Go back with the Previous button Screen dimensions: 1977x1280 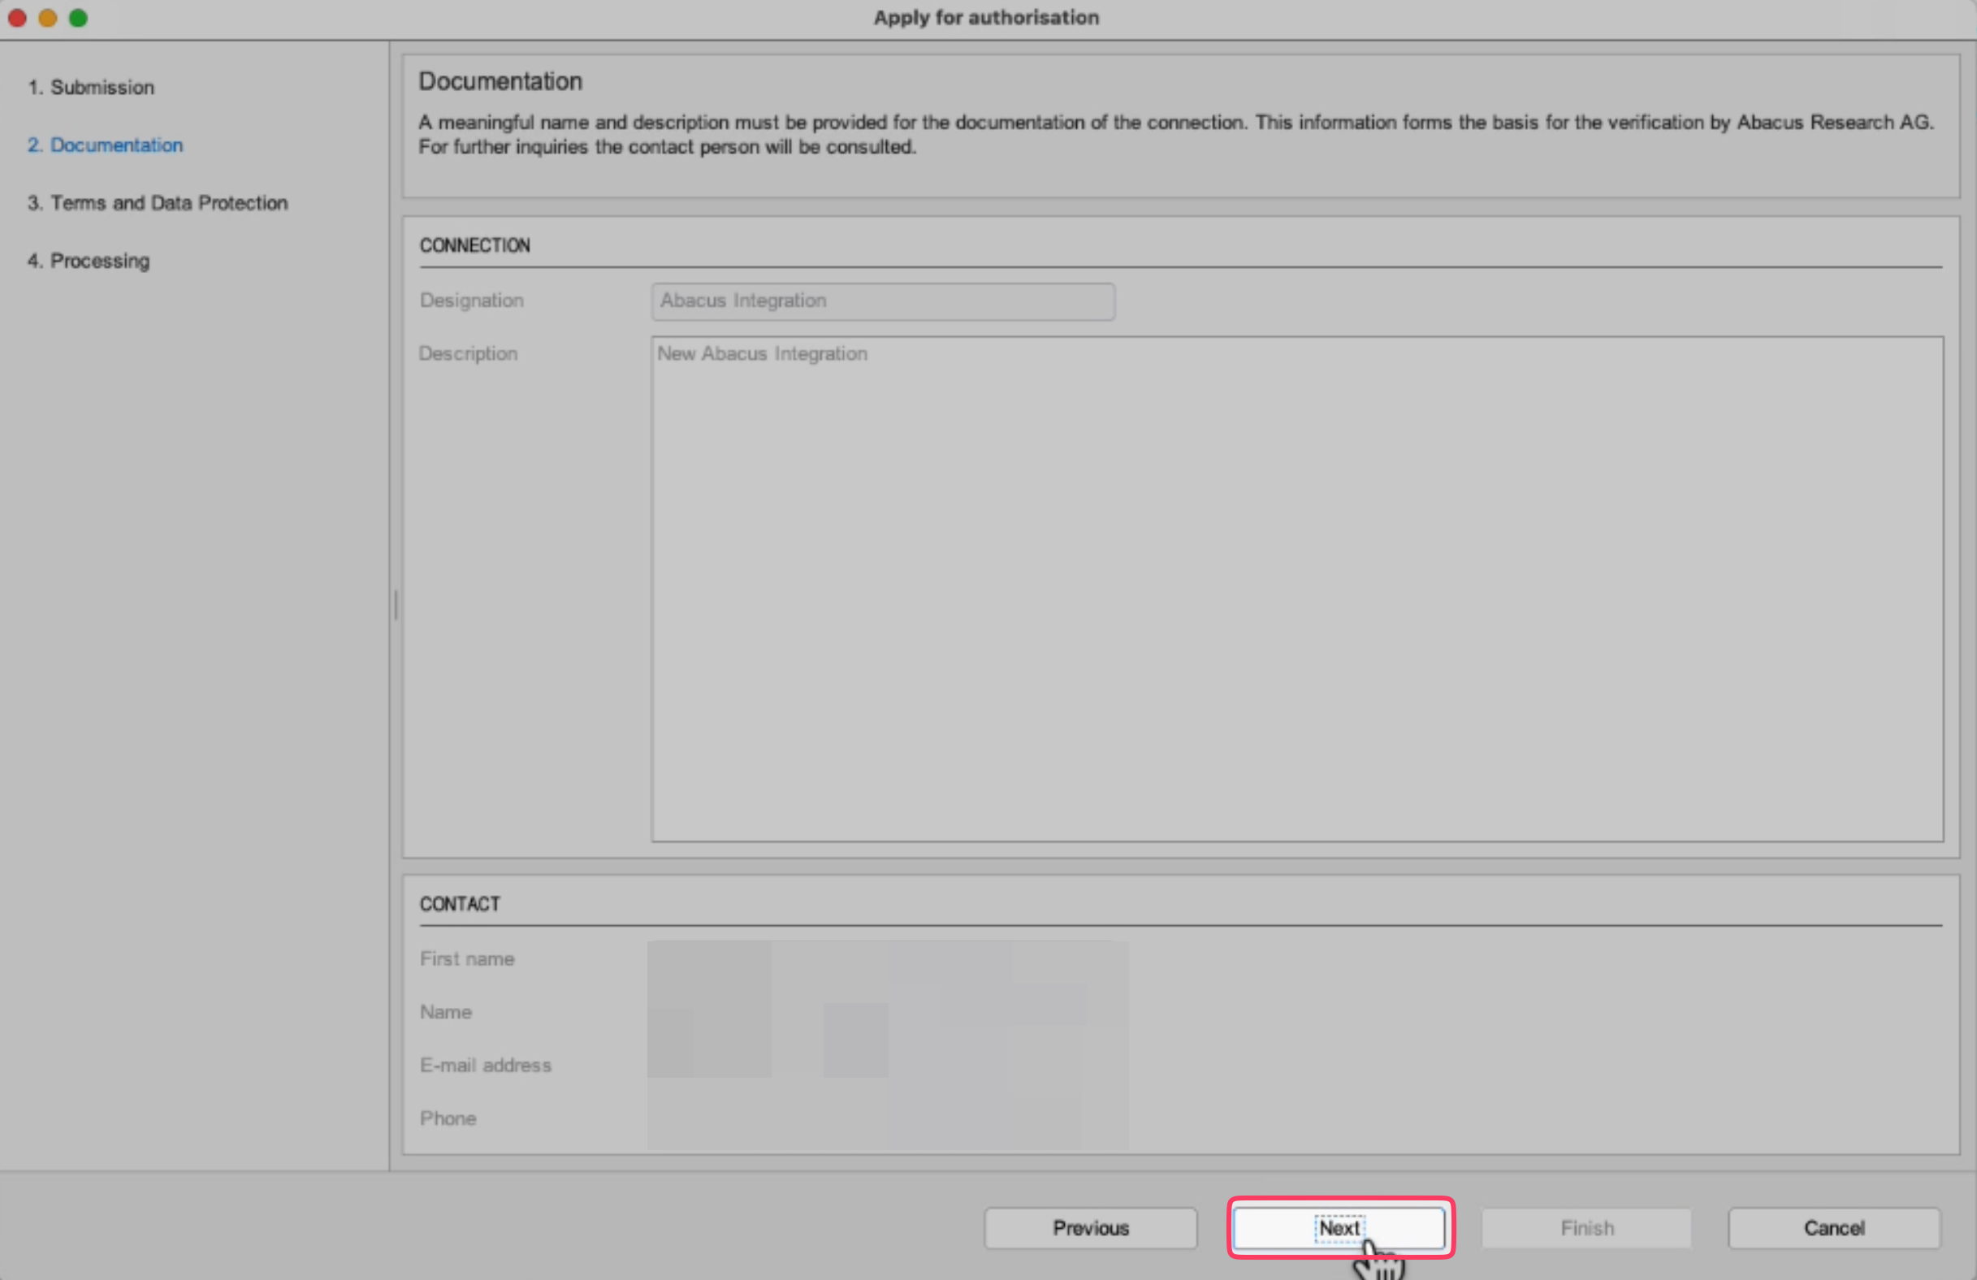point(1091,1227)
